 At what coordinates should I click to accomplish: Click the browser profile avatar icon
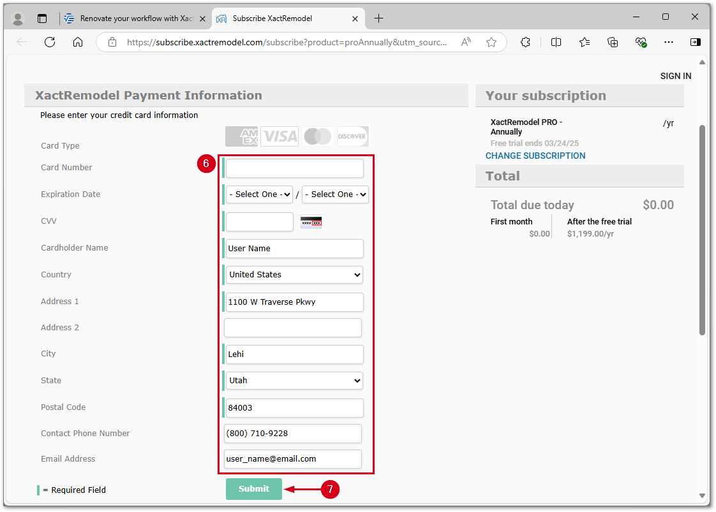click(18, 18)
